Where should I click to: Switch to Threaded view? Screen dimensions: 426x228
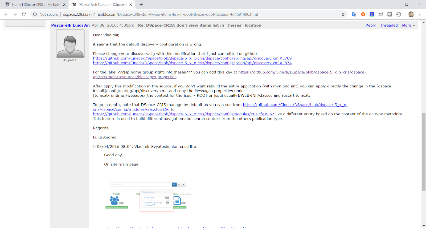coord(389,25)
